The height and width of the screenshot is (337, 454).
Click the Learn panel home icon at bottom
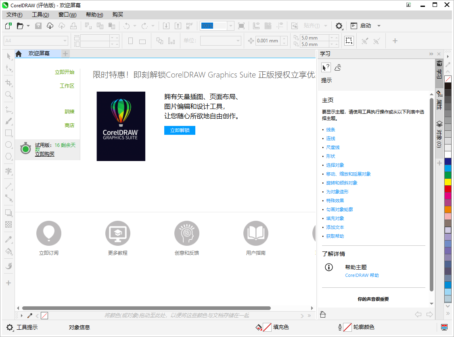click(x=323, y=314)
